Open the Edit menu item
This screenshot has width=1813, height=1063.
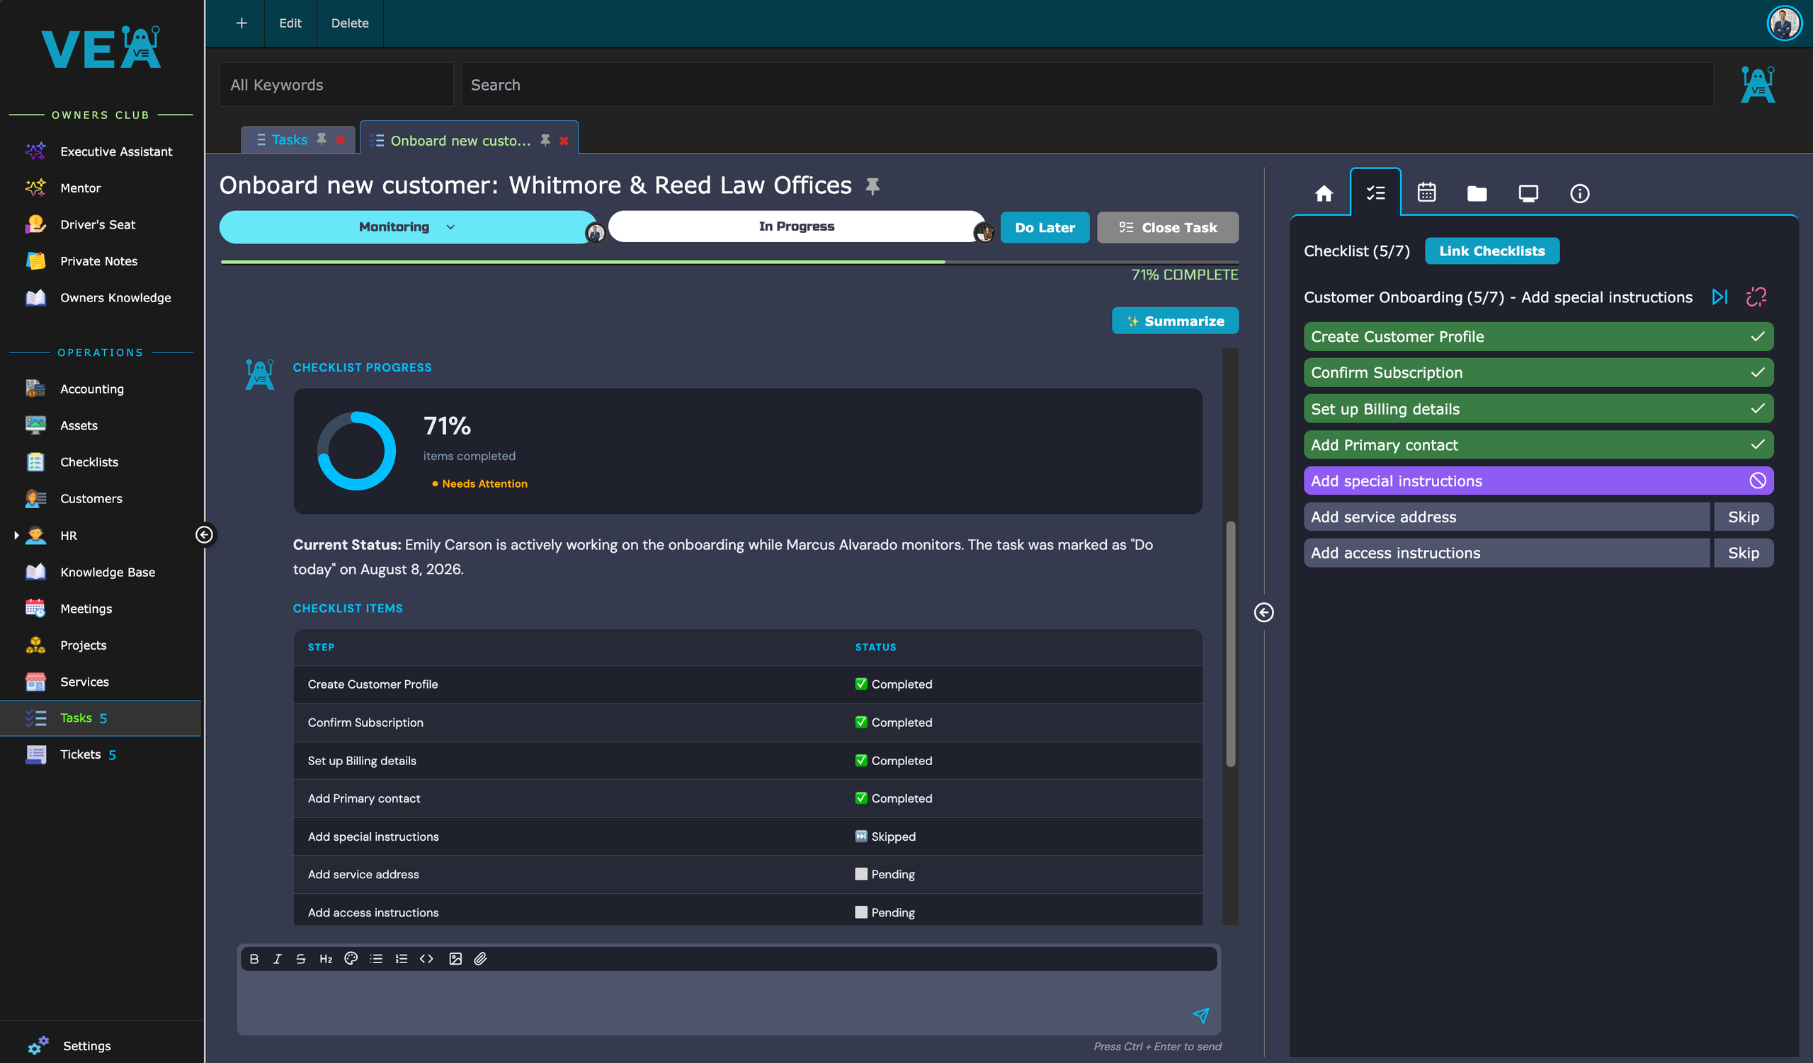click(x=290, y=23)
